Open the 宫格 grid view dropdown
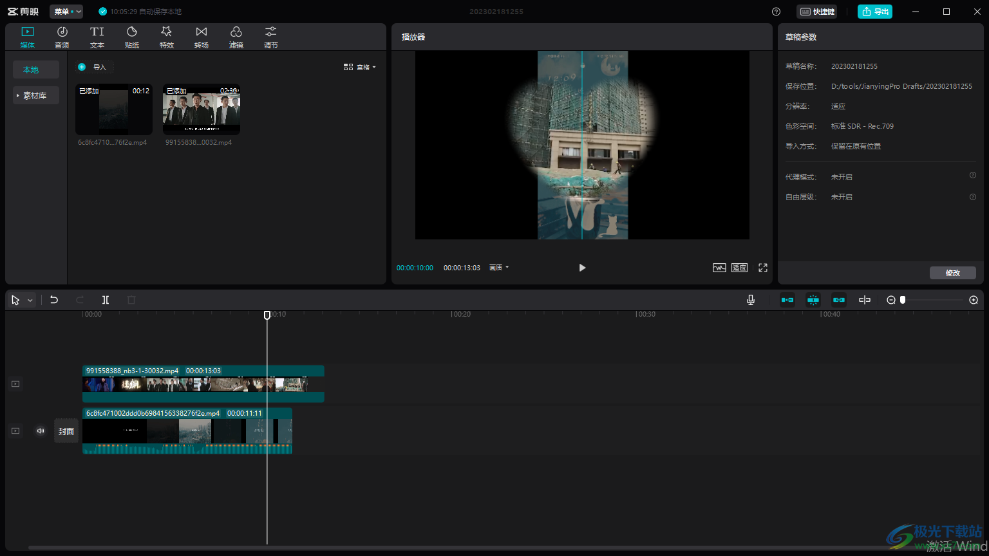Screen dimensions: 989x556 (x=360, y=67)
